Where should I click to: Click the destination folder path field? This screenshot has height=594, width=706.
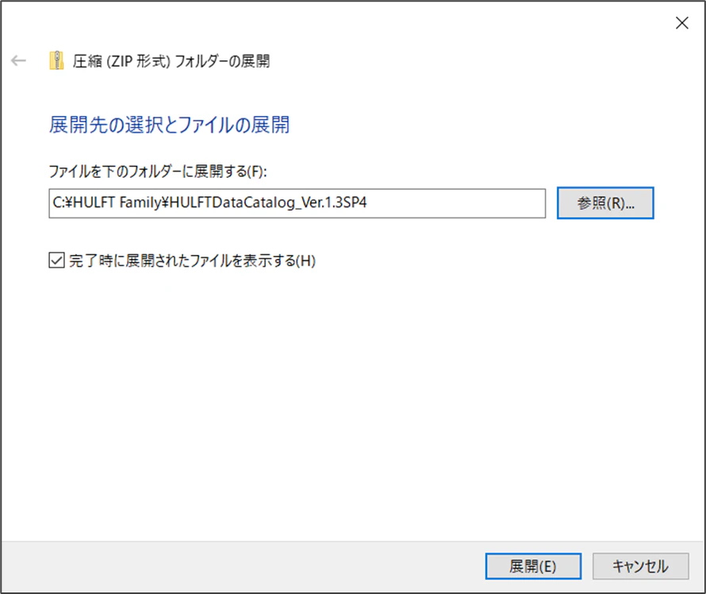[x=297, y=203]
